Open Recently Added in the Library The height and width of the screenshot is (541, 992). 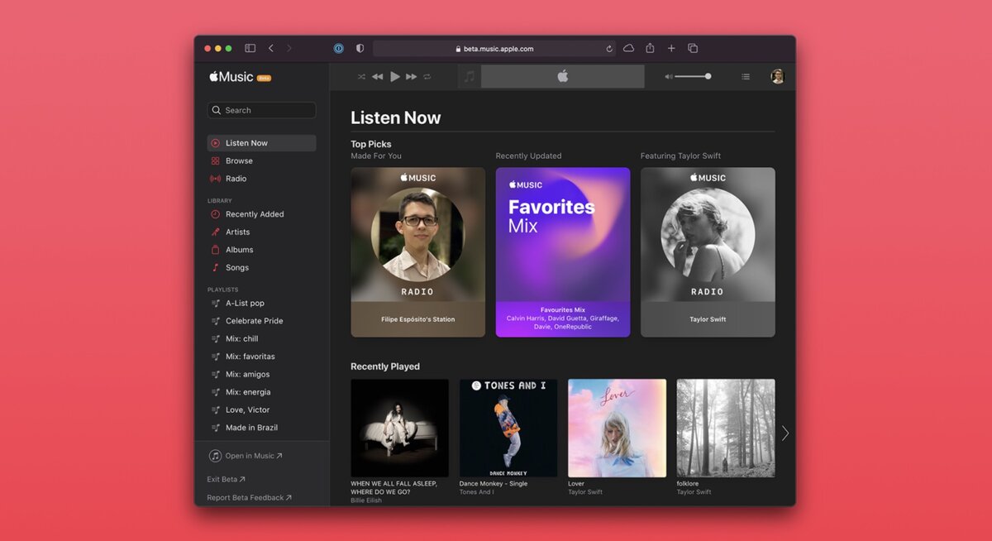point(250,213)
